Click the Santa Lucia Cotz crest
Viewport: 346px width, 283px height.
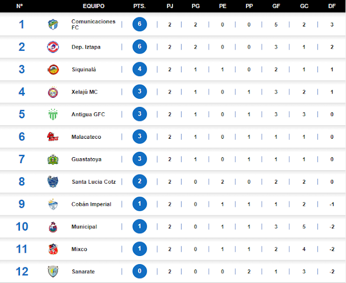pos(53,181)
